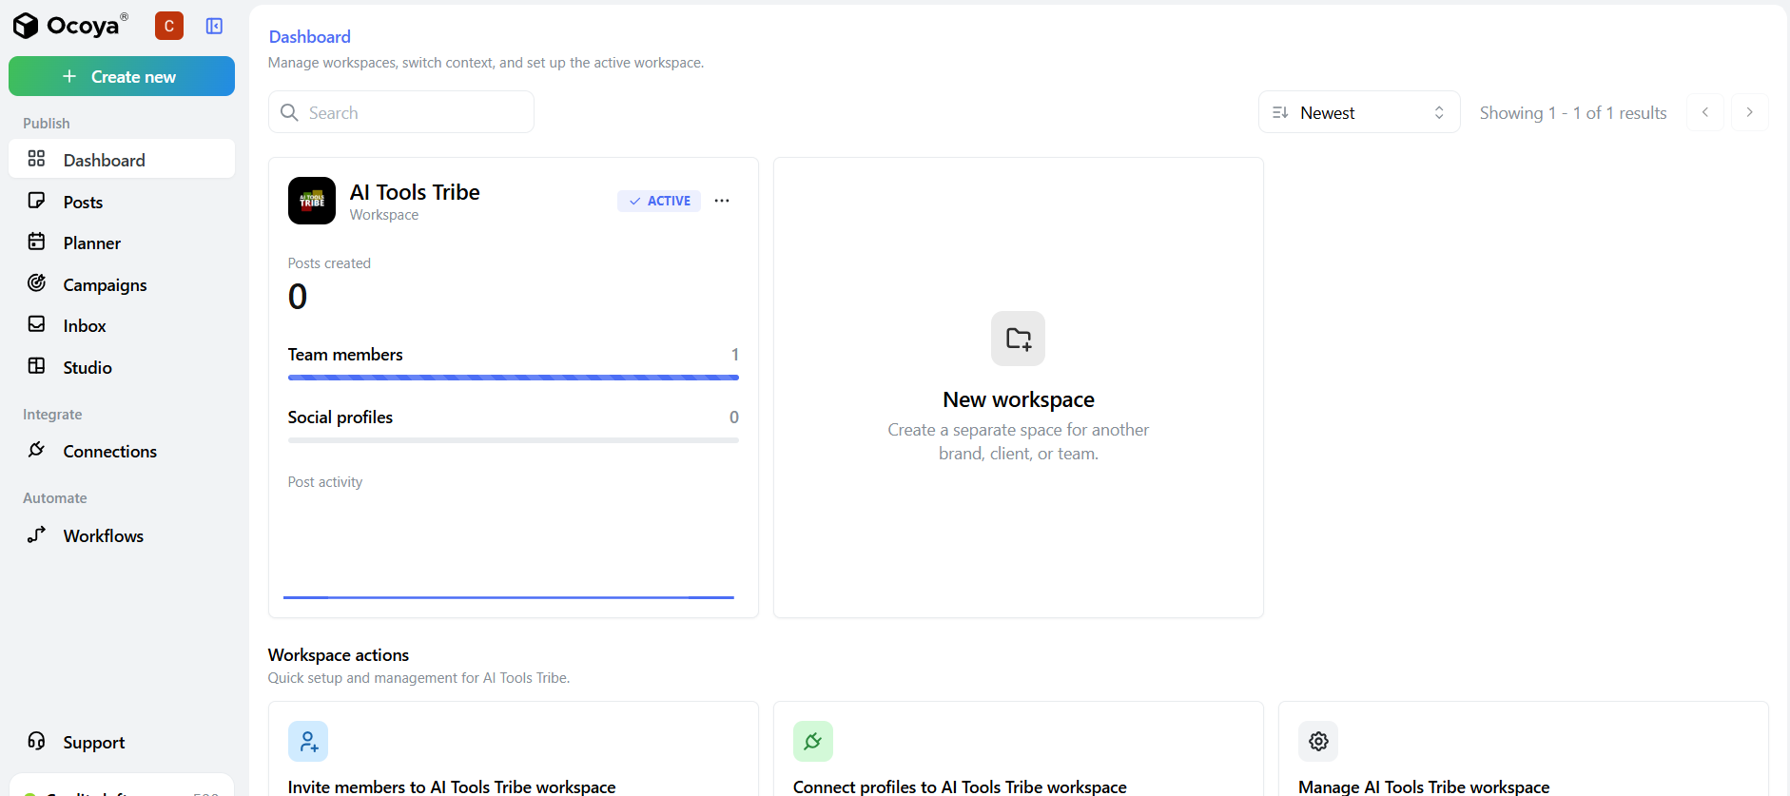Click the Studio layout icon
This screenshot has width=1790, height=796.
(x=36, y=366)
